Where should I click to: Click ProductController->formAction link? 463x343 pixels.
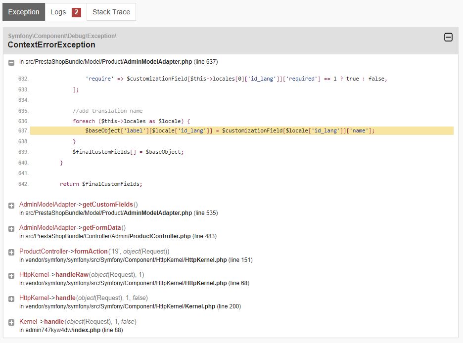coord(94,251)
